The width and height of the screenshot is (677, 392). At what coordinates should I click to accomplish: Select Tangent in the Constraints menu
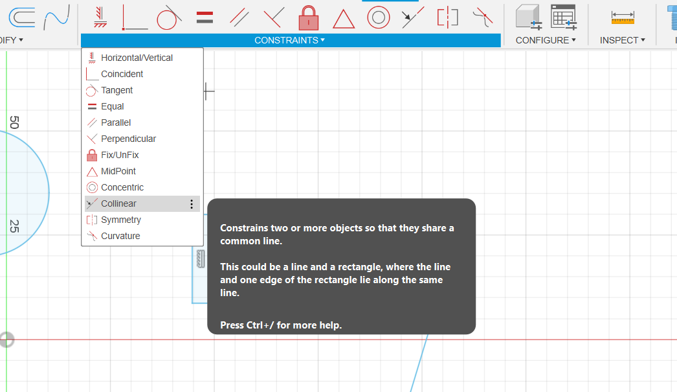(x=142, y=90)
